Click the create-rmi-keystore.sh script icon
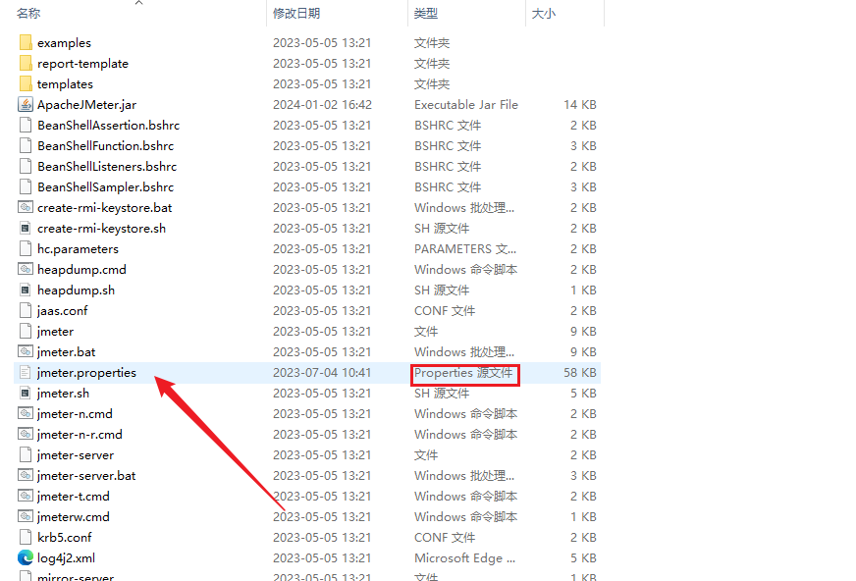 pos(26,228)
